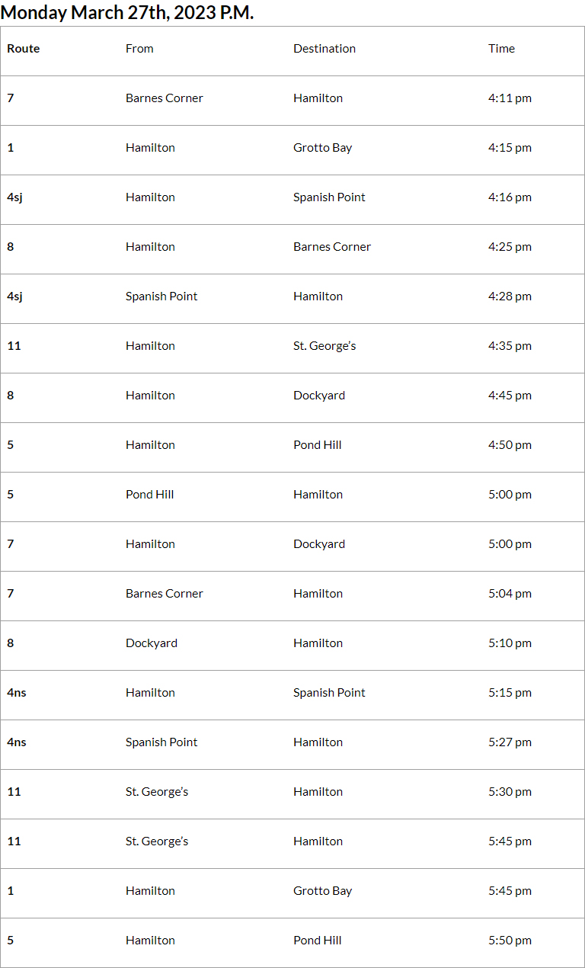Select the Destination column header

tap(324, 49)
